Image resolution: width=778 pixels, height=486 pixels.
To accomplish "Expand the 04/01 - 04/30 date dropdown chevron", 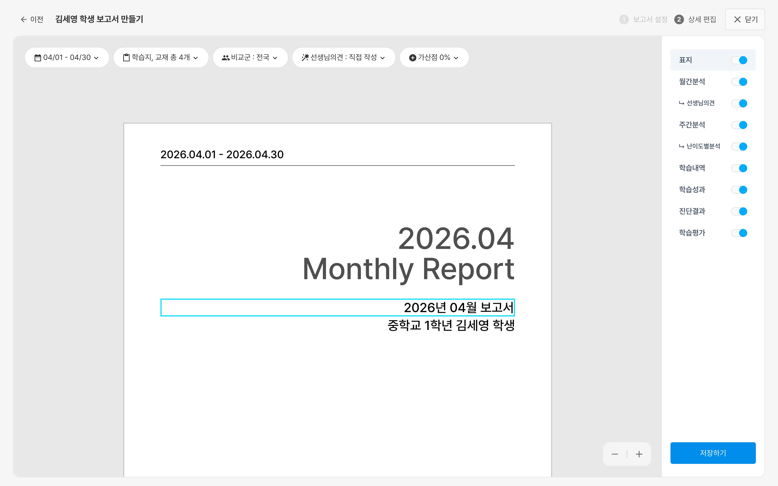I will [x=96, y=58].
